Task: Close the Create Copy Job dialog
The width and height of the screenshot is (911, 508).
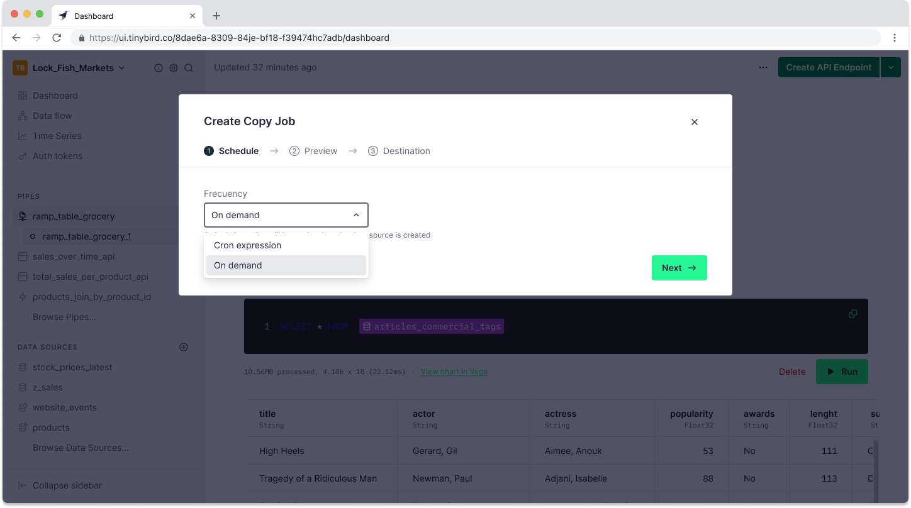Action: point(695,122)
